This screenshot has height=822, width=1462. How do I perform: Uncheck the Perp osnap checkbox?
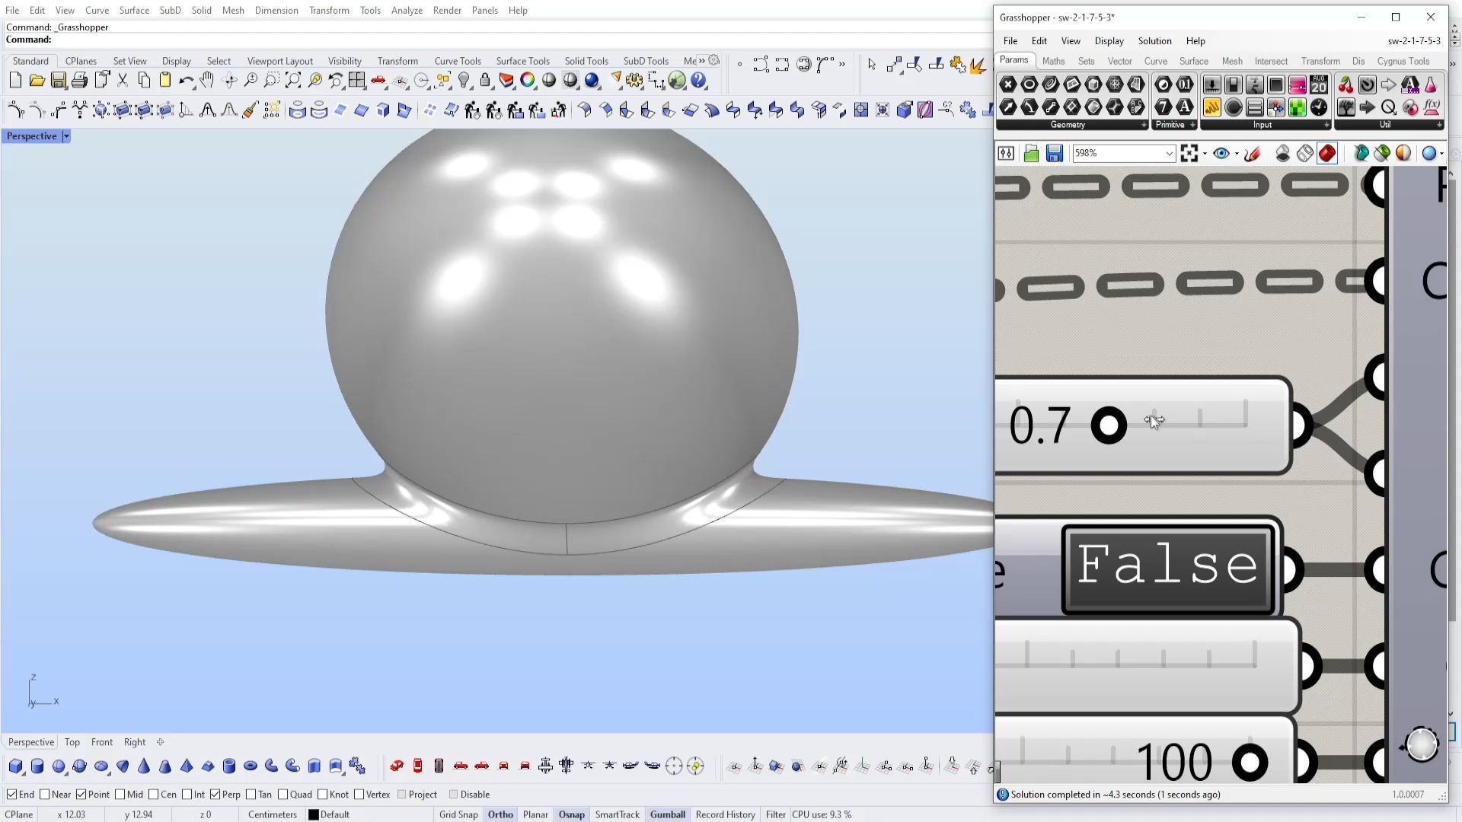point(215,795)
